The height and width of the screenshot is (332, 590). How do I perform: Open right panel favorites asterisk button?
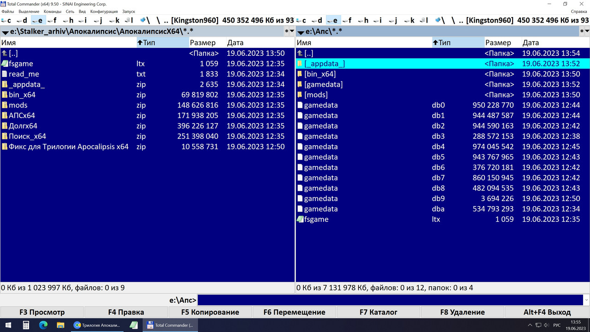click(582, 31)
